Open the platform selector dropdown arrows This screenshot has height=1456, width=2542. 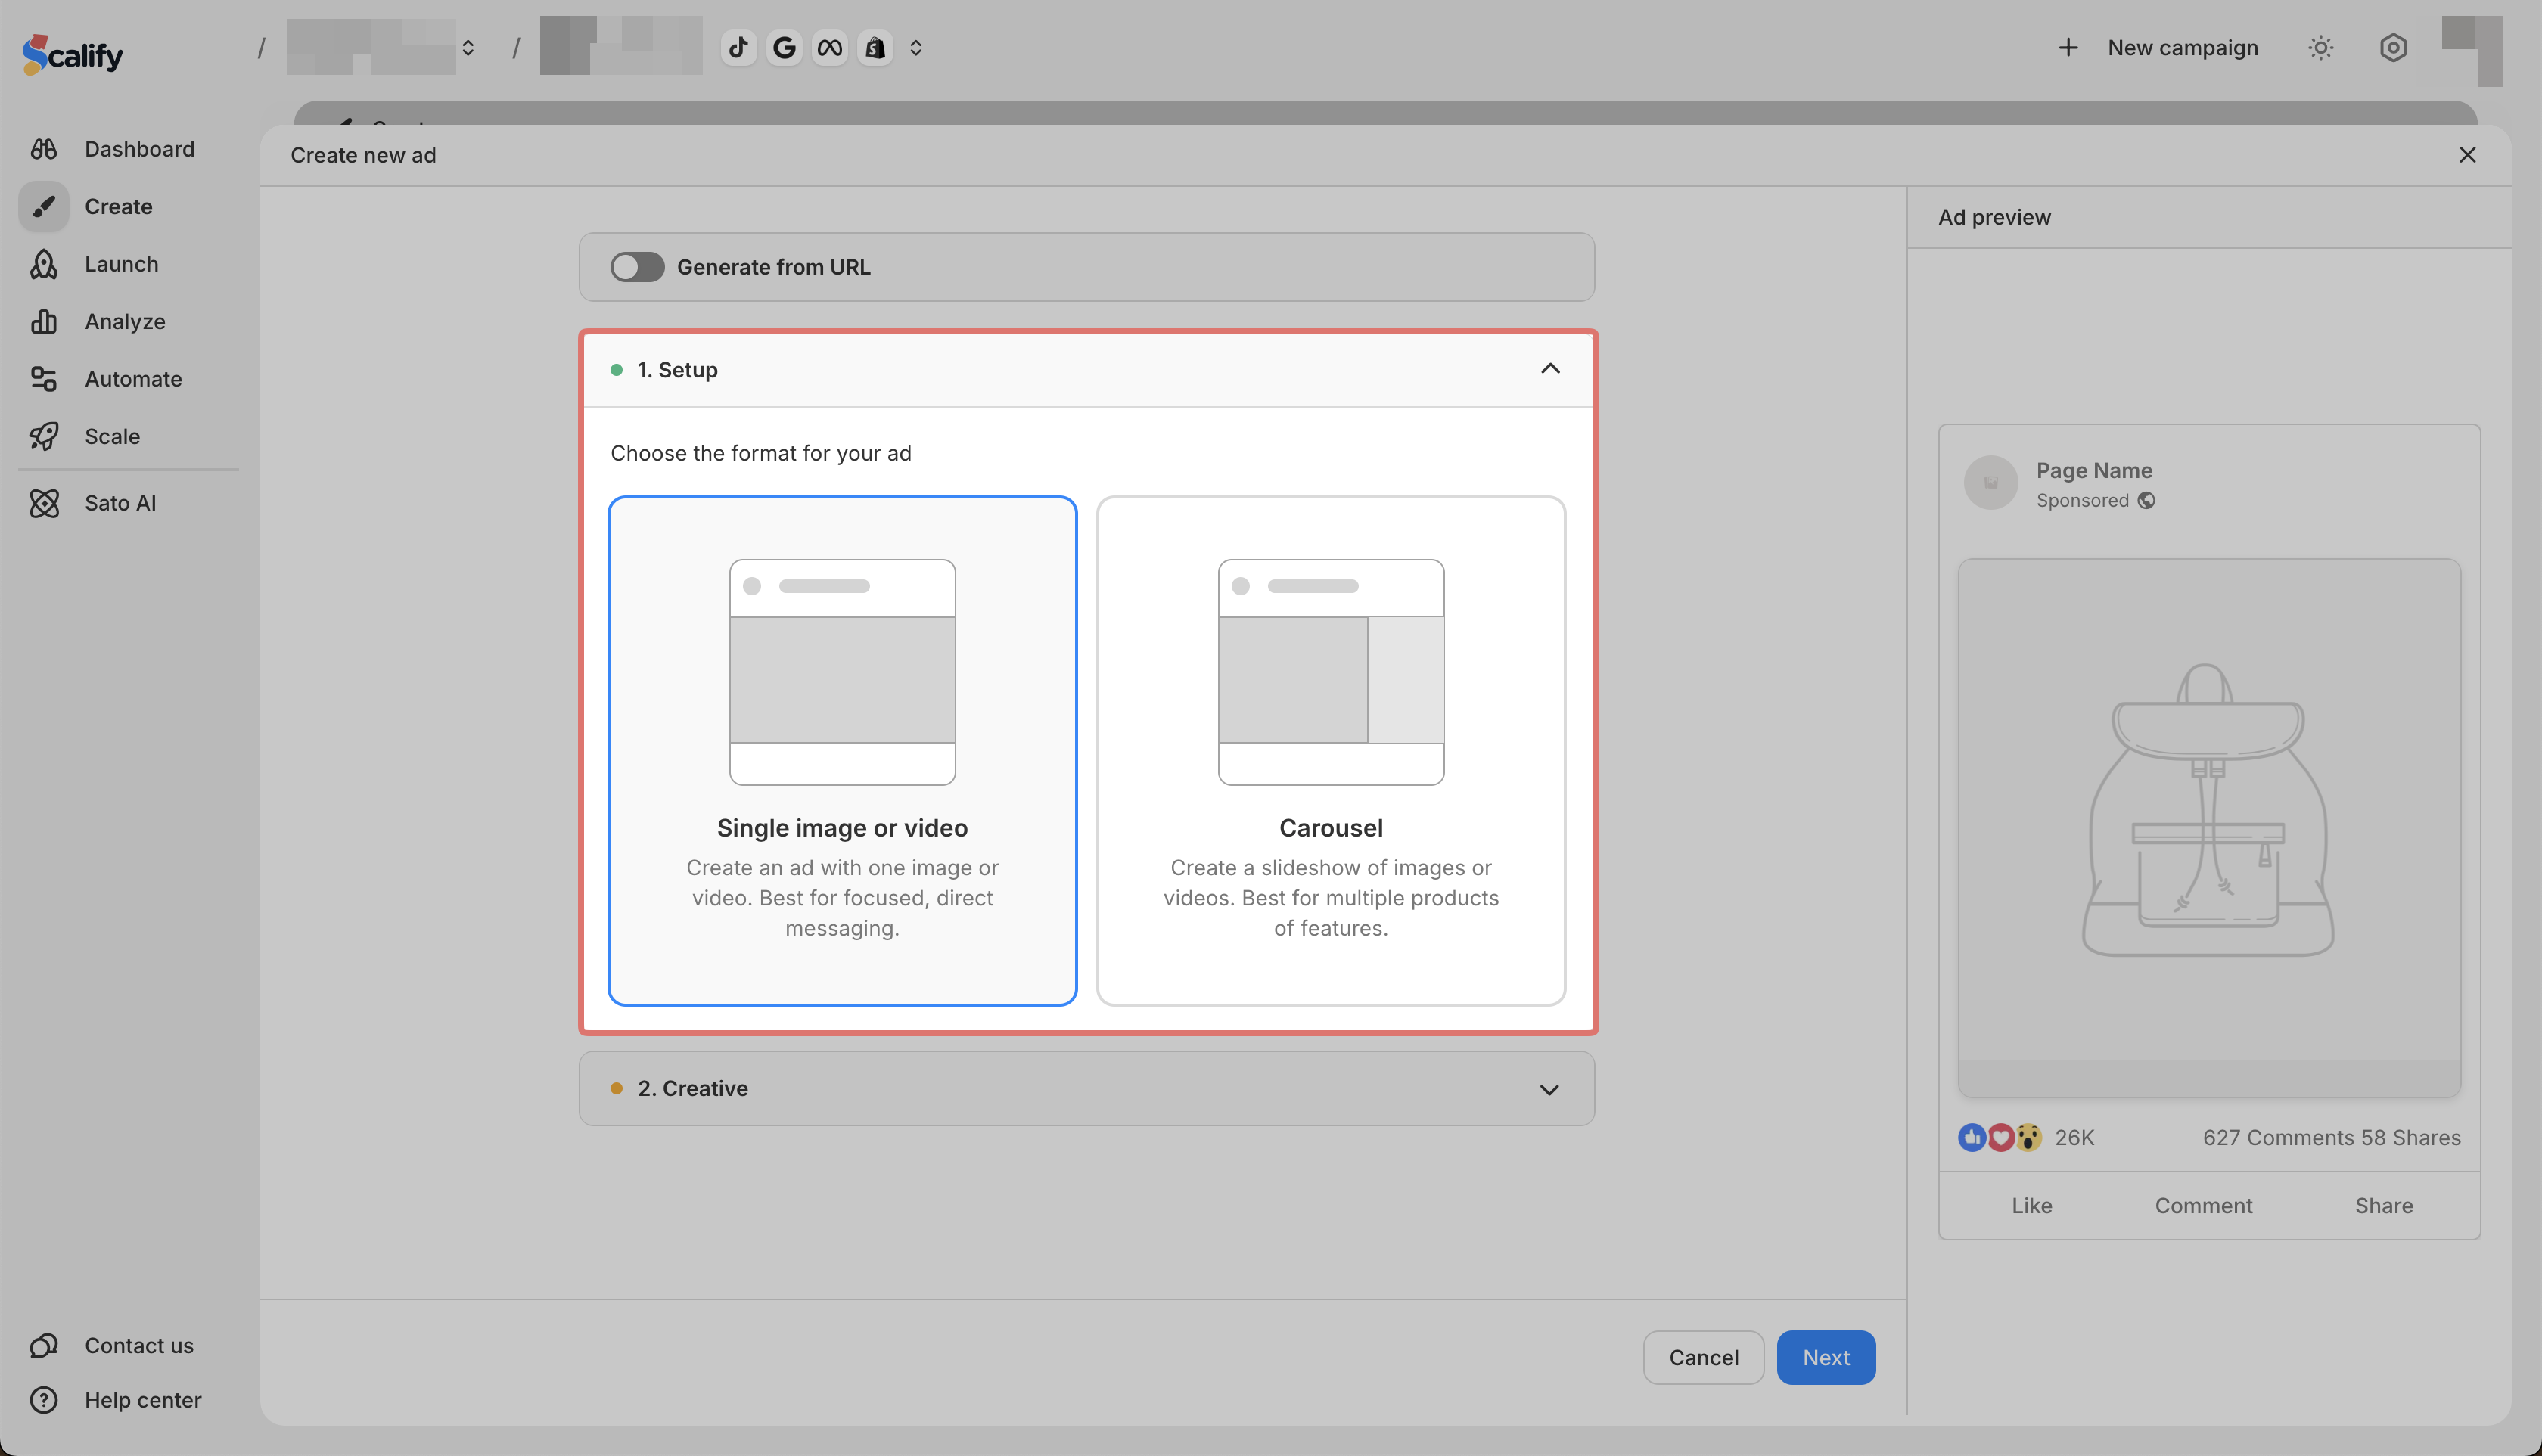[915, 48]
